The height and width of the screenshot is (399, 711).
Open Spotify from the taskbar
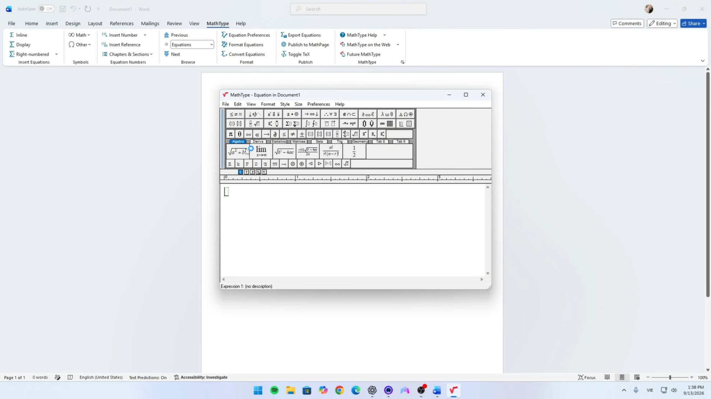274,390
